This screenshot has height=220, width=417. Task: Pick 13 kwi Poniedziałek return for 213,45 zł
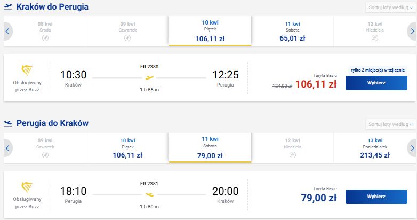click(375, 148)
